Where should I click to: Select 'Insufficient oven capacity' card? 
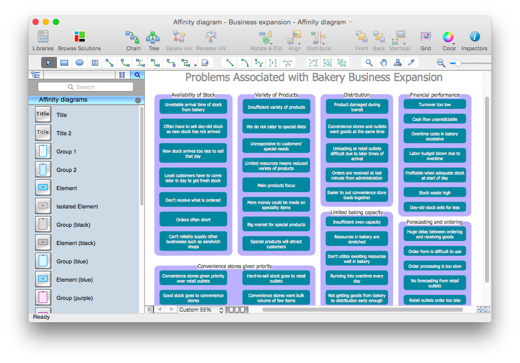point(357,222)
